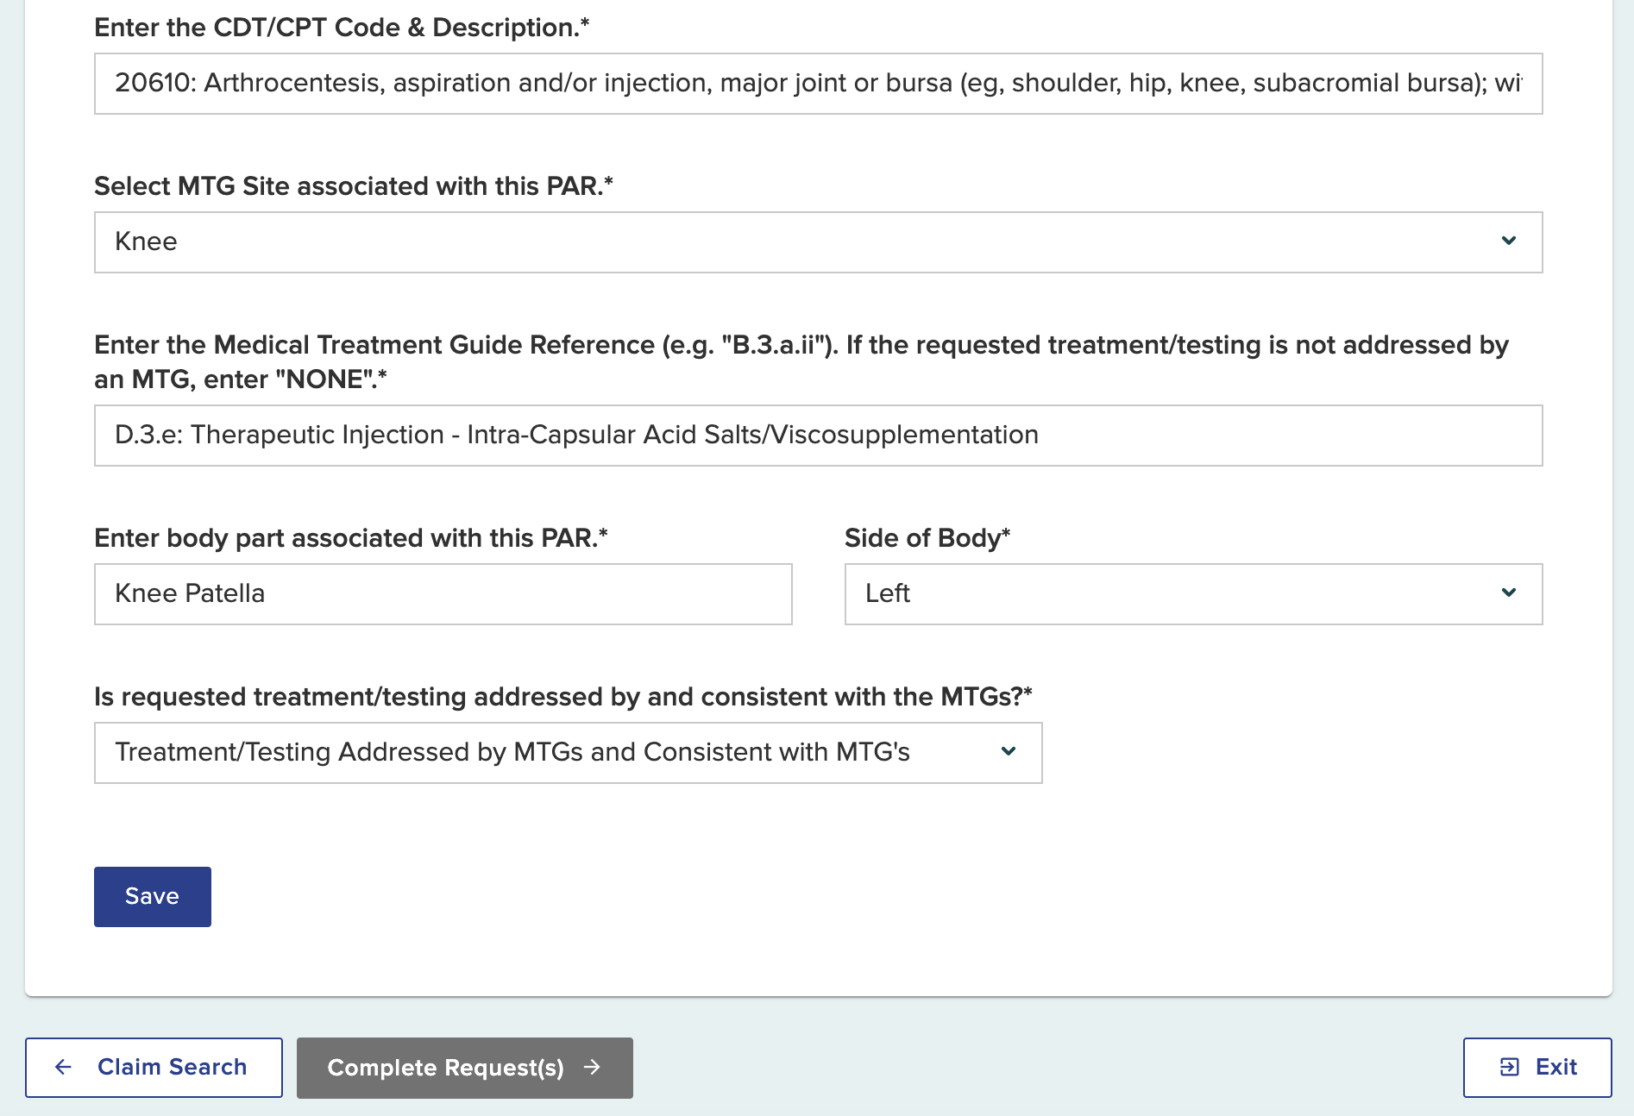The width and height of the screenshot is (1634, 1116).
Task: Open the MTG Site dropdown showing Knee
Action: click(817, 242)
